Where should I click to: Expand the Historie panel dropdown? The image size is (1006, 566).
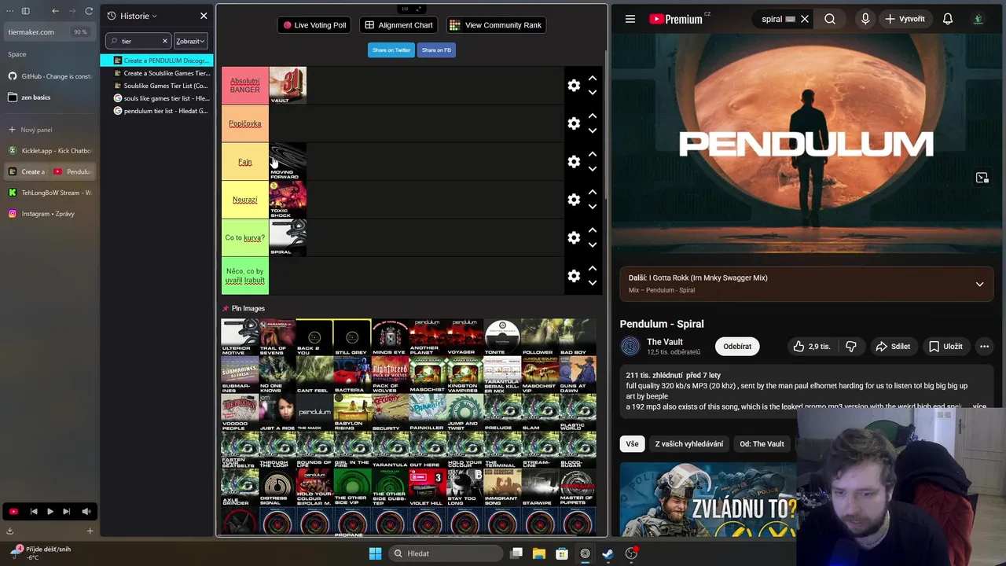tap(132, 16)
